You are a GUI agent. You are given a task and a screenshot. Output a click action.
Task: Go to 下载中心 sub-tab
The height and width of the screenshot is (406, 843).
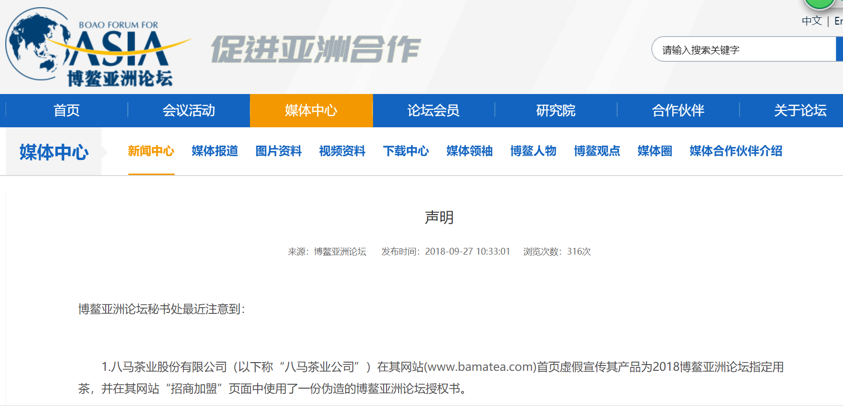(406, 151)
